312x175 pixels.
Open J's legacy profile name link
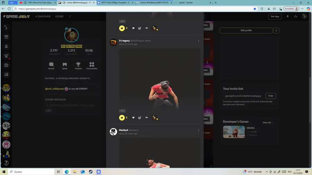point(124,41)
